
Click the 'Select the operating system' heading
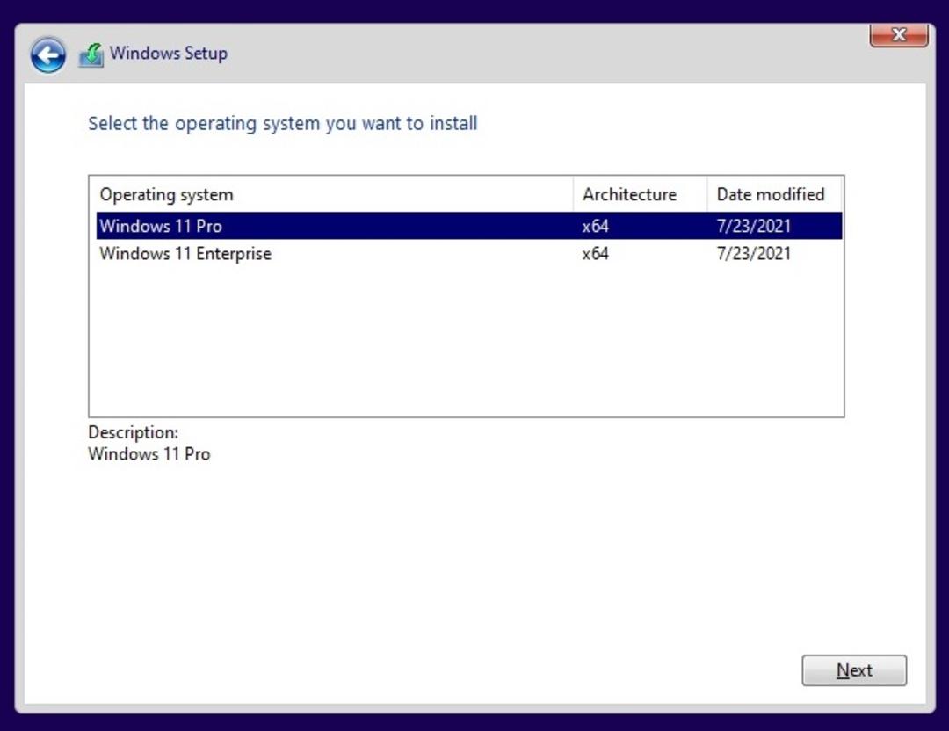pyautogui.click(x=283, y=124)
